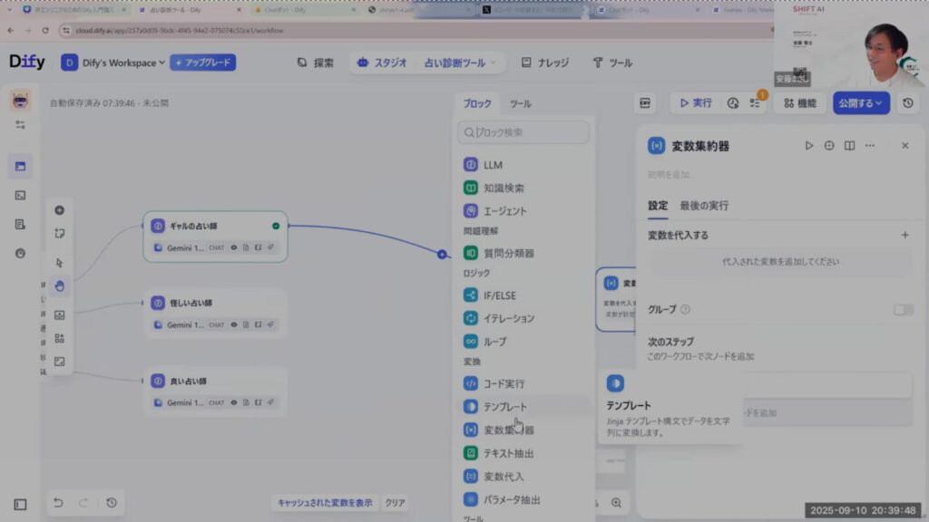929x522 pixels.
Task: Click the add node plus icon
Action: (60, 210)
